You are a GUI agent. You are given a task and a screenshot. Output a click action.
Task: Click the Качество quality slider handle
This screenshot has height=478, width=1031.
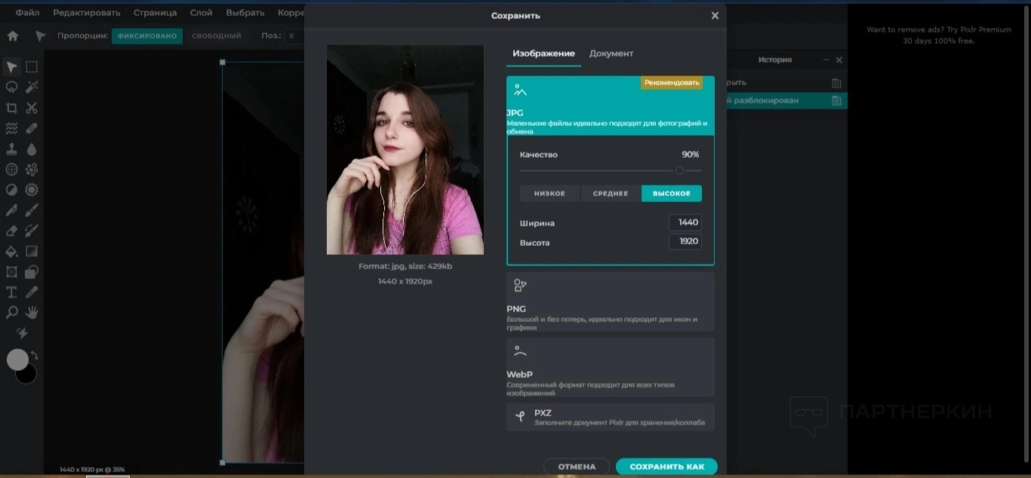[x=679, y=171]
